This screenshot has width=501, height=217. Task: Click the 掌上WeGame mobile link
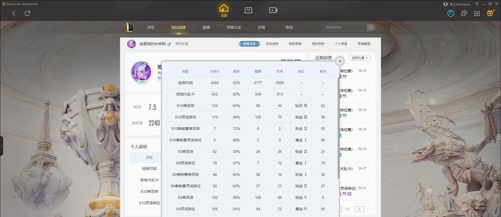coord(455,4)
